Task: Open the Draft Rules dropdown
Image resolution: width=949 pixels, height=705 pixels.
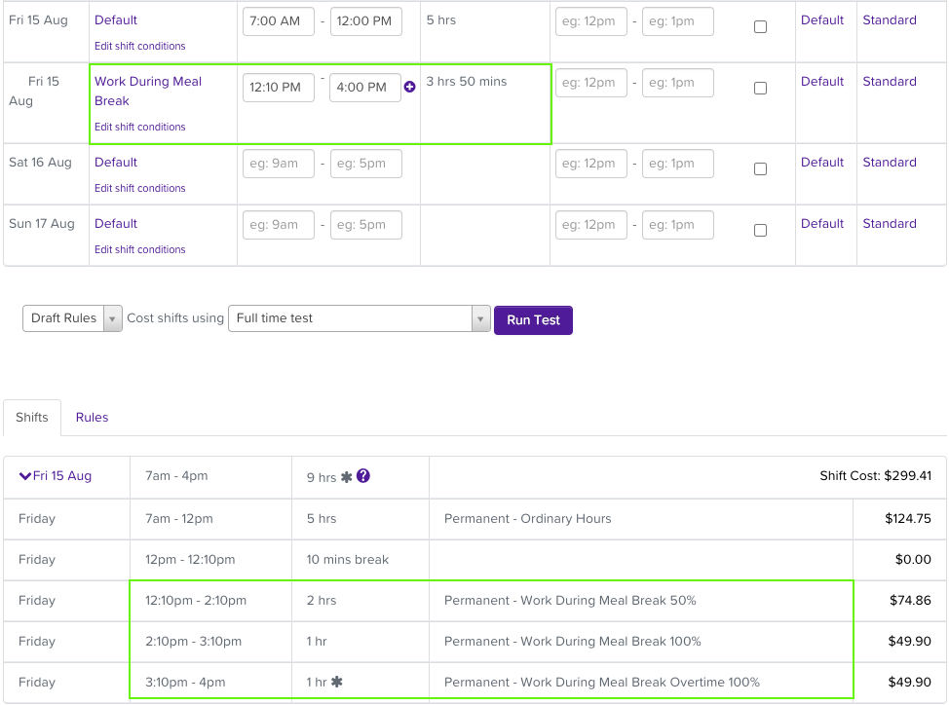Action: [x=72, y=318]
